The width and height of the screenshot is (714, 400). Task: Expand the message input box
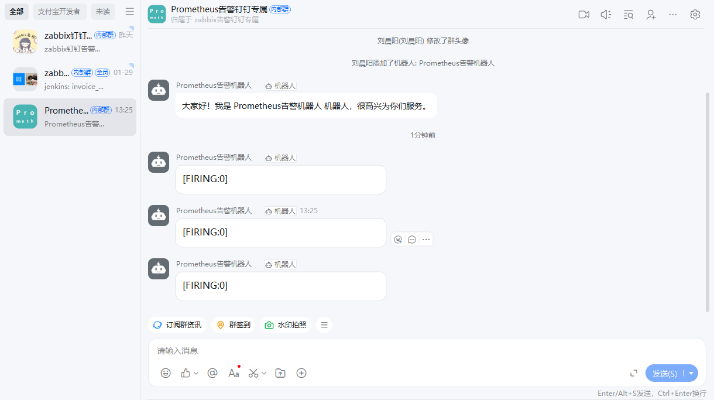634,373
